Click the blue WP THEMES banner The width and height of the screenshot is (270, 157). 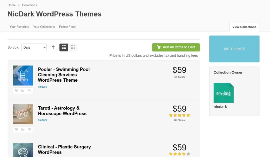234,49
